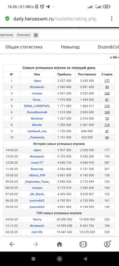Switch to the Невыпад tab

(x=70, y=47)
